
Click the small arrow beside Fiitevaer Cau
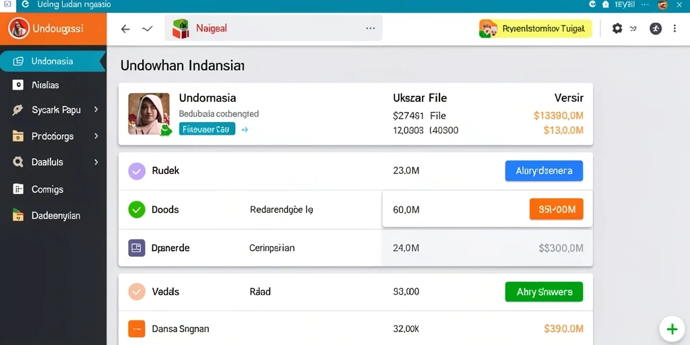tap(245, 130)
